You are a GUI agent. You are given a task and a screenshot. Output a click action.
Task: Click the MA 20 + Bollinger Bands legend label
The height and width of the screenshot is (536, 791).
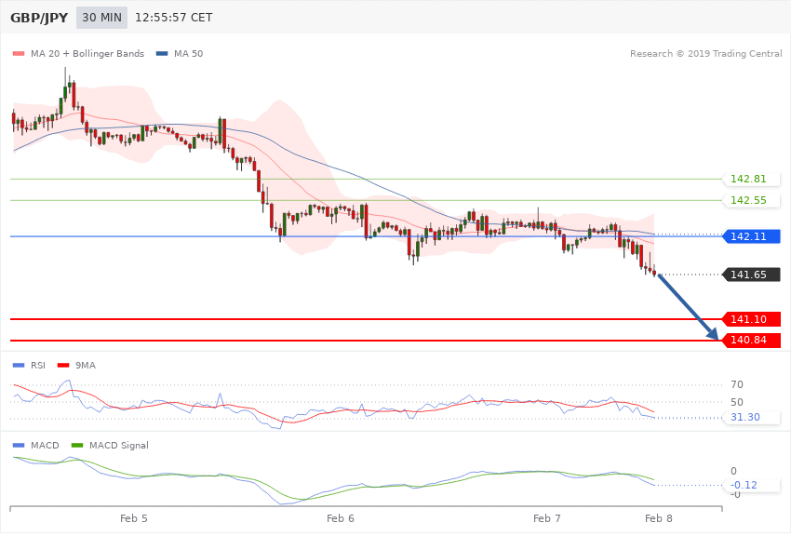[87, 53]
